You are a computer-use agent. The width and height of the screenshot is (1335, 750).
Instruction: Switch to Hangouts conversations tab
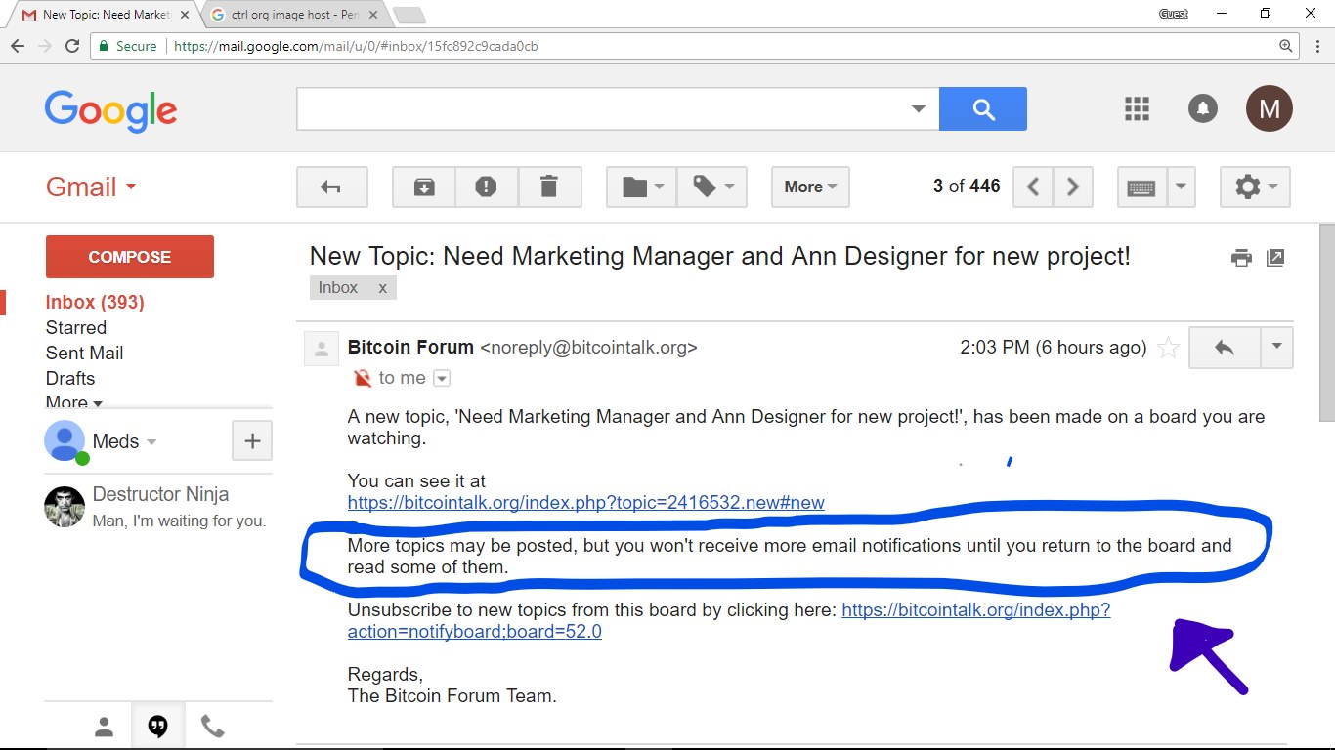tap(157, 727)
